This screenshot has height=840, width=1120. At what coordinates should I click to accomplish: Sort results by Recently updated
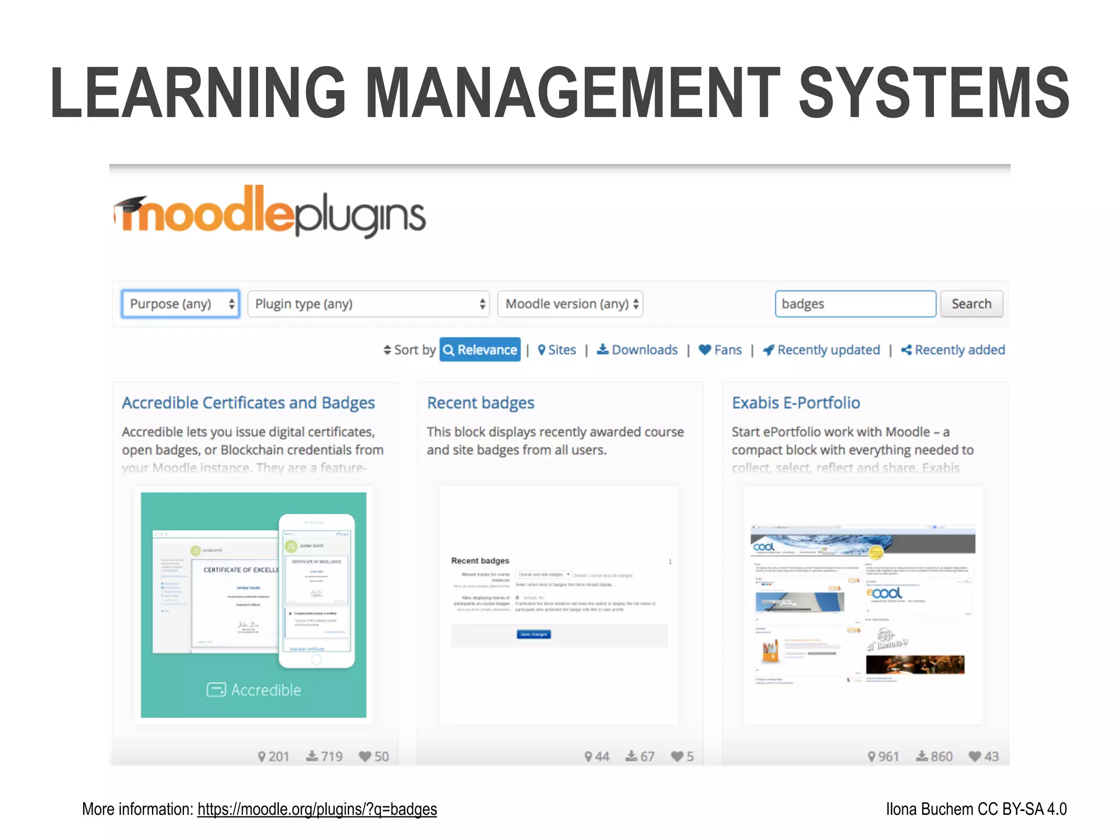821,350
